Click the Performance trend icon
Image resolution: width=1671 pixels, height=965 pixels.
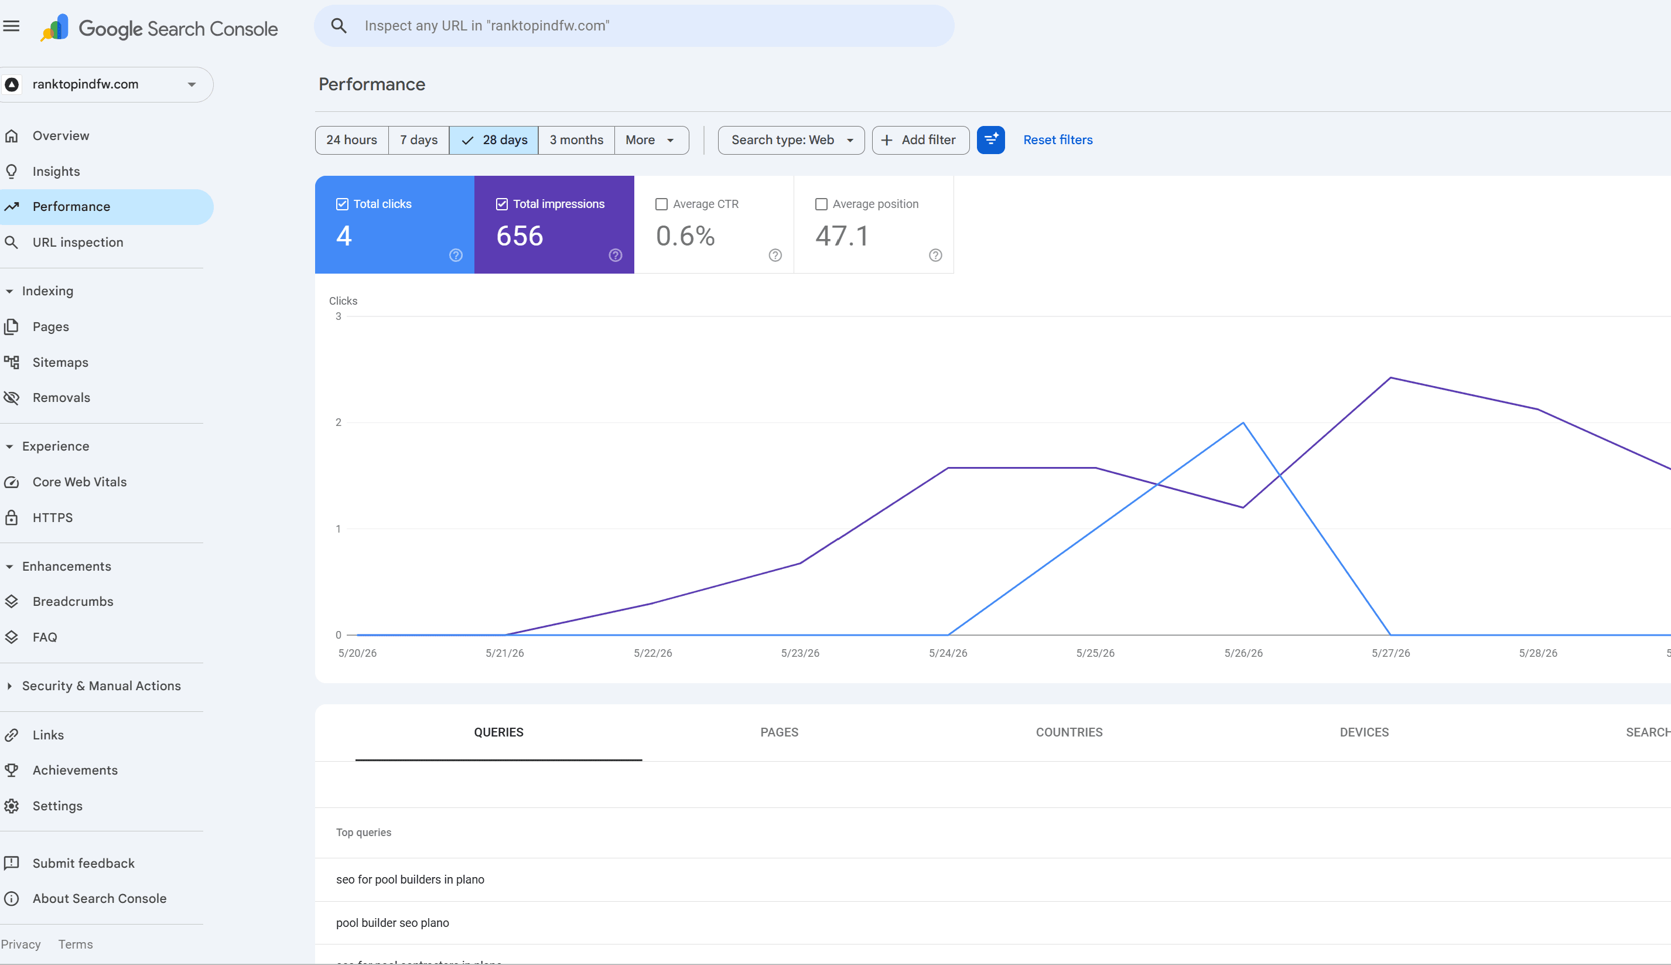coord(11,207)
